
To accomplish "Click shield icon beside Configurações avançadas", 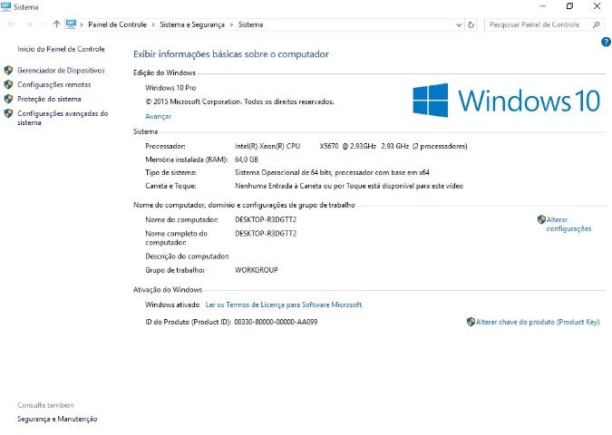I will coord(8,113).
